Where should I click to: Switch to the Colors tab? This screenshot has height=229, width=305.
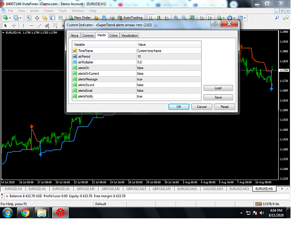tap(113, 36)
